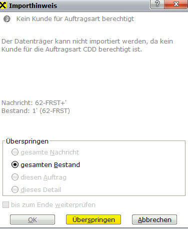Click the 'gesamten Bestand' label text
This screenshot has width=188, height=229.
point(50,165)
